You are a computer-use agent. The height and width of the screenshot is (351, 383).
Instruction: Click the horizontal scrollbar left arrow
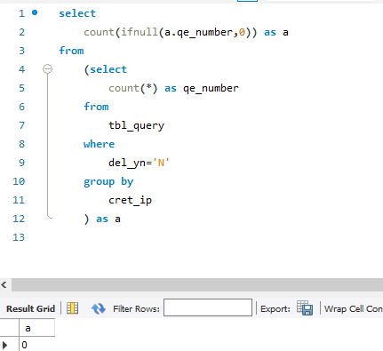click(x=4, y=285)
